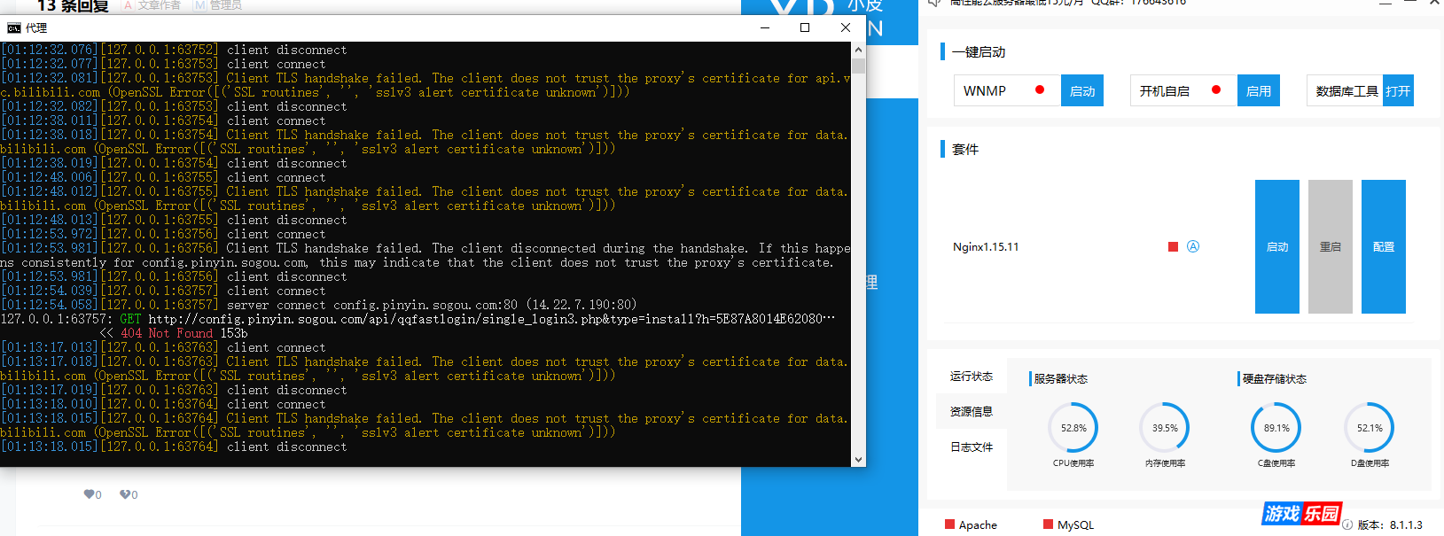Viewport: 1444px width, 536px height.
Task: Click the speaker announcement icon at top
Action: 933,3
